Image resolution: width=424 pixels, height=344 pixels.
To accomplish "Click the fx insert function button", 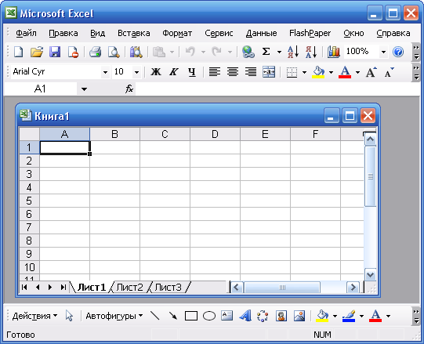I will [129, 89].
